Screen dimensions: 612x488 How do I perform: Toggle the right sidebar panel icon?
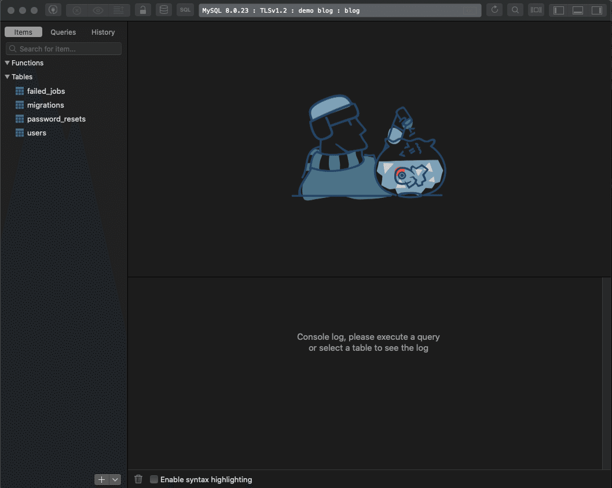pyautogui.click(x=597, y=10)
